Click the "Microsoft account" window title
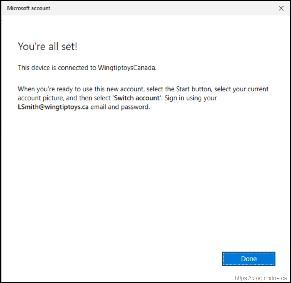Viewport: 291px width, 283px height. pos(29,8)
